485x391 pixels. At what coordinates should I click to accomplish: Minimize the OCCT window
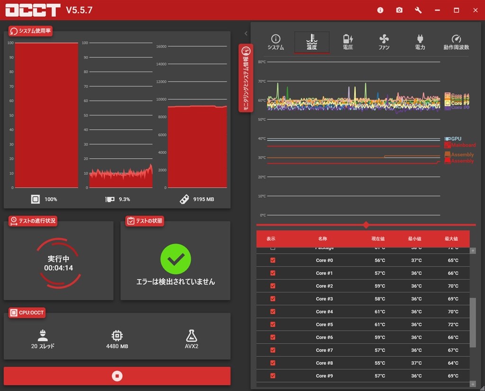click(437, 10)
